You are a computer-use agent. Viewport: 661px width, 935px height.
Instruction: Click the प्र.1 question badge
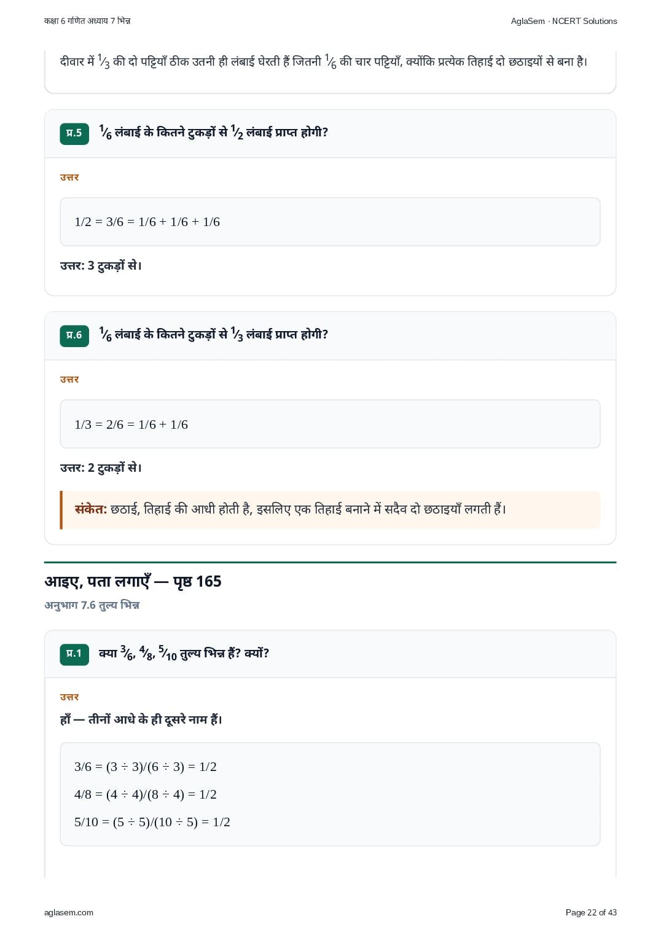74,654
